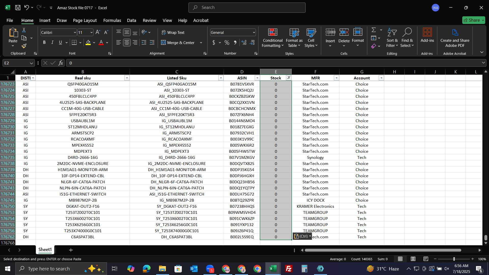Click the Decrease Decimal icon
This screenshot has height=275, width=489.
252,43
